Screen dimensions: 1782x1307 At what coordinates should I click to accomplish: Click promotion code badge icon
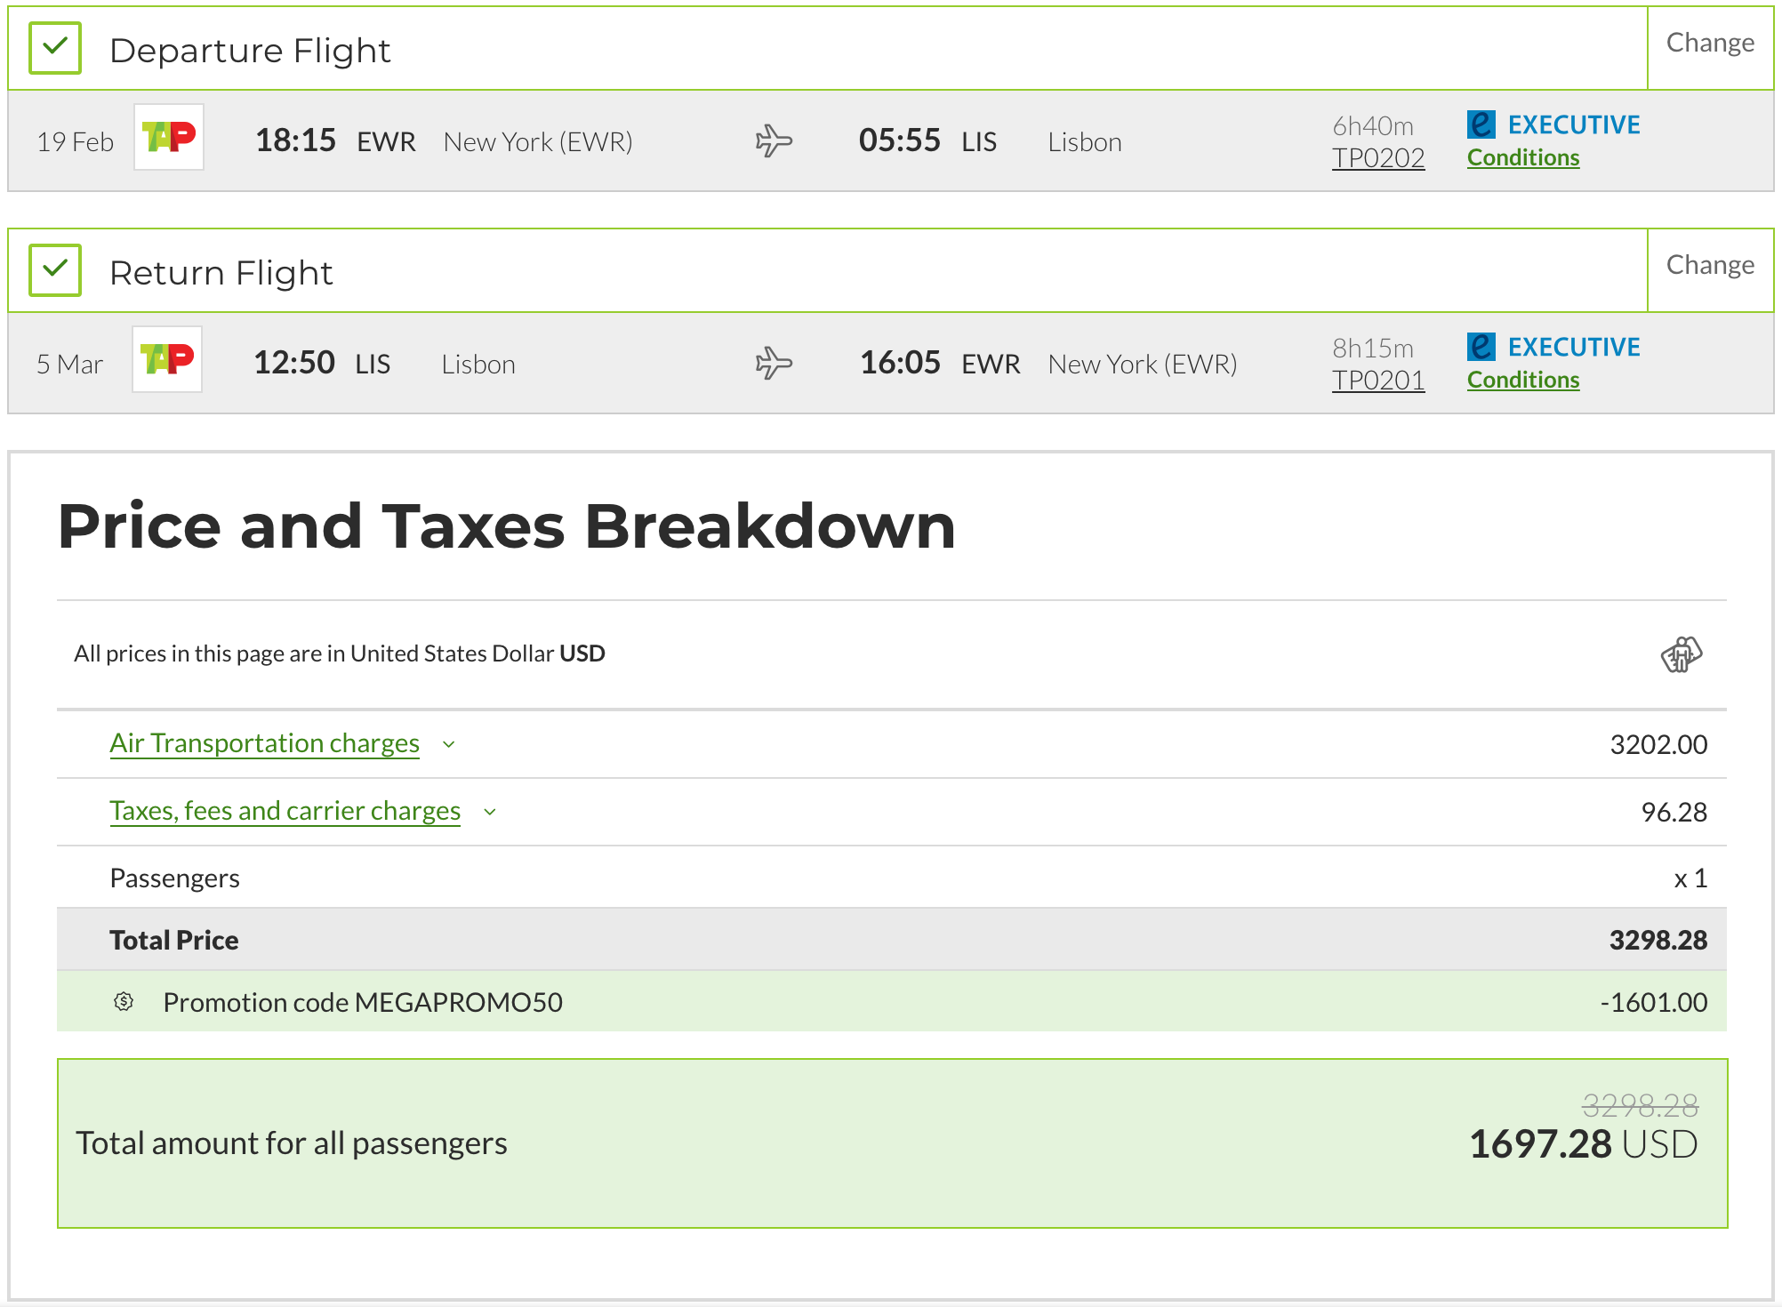(x=124, y=1002)
